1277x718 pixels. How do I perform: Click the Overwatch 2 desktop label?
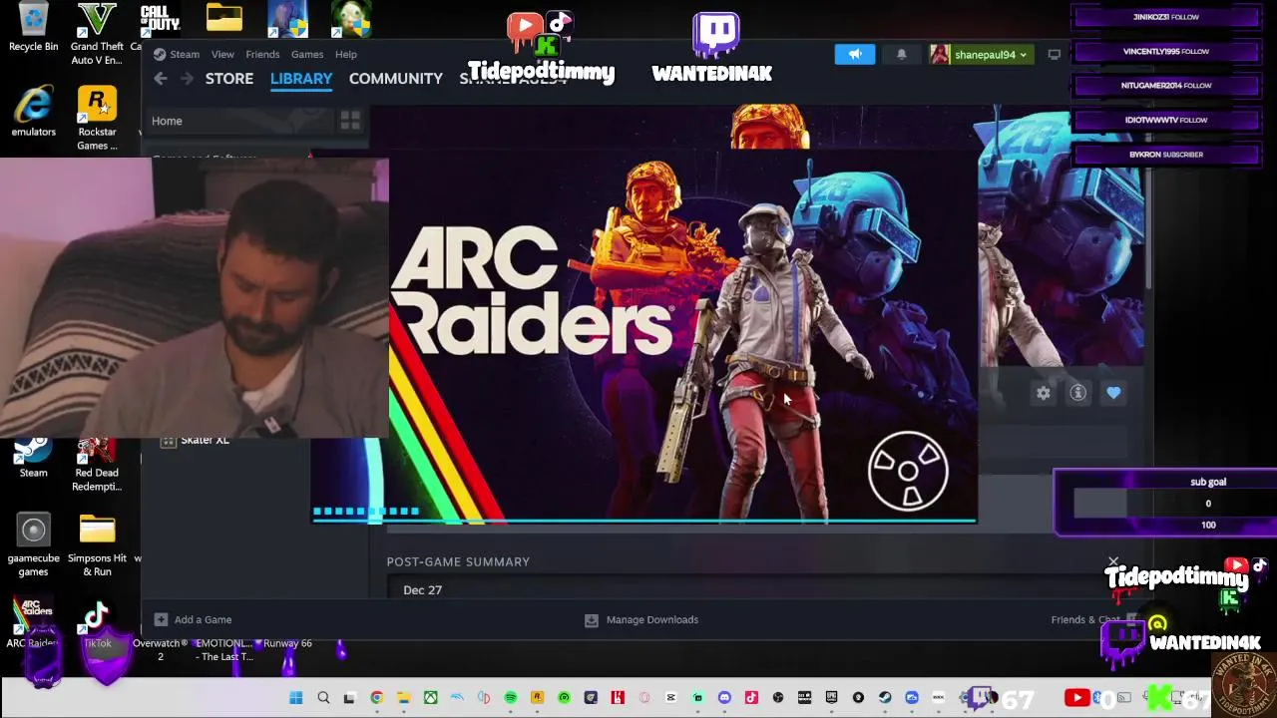pyautogui.click(x=160, y=649)
